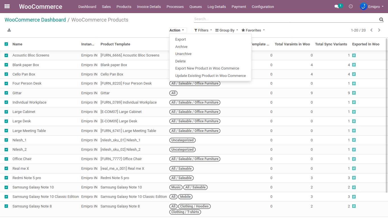Toggle Exported In Woo for Acoustic Bloc Screens
This screenshot has height=218, width=388.
click(x=354, y=55)
